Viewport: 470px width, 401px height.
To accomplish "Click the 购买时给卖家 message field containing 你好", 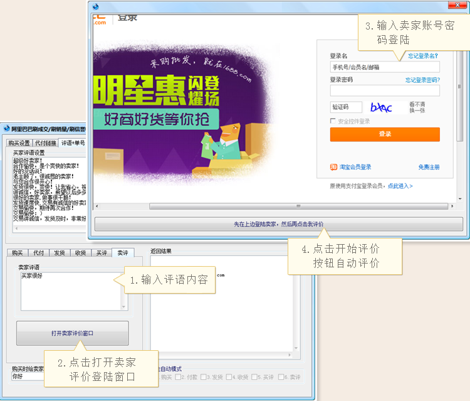I will [28, 377].
